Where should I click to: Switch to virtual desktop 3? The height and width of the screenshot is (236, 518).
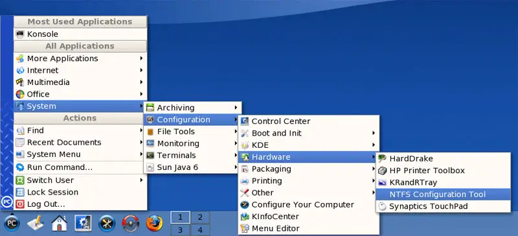[x=180, y=230]
